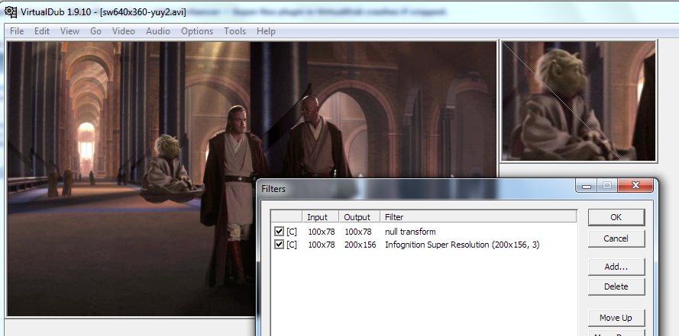Open the Go menu
Viewport: 679px width, 336px height.
(95, 31)
